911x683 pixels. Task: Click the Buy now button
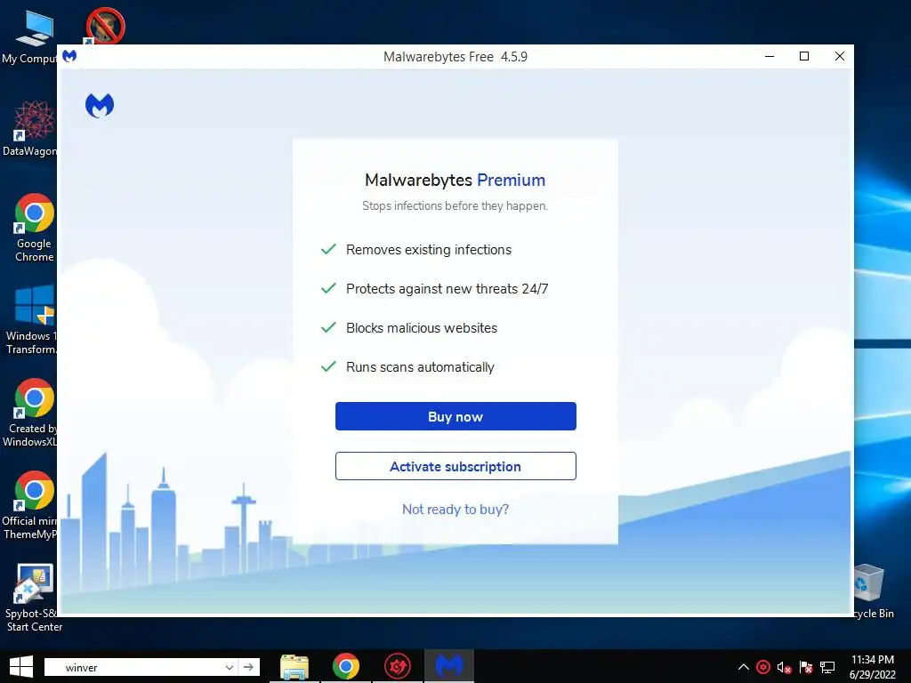(455, 416)
